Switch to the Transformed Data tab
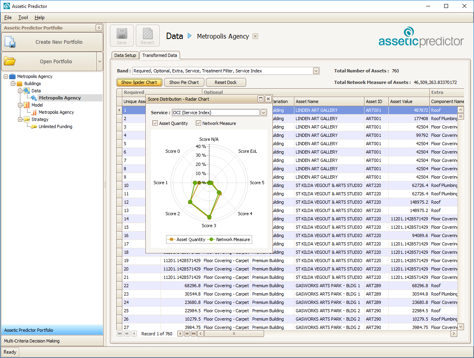Viewport: 474px width, 358px height. tap(160, 55)
